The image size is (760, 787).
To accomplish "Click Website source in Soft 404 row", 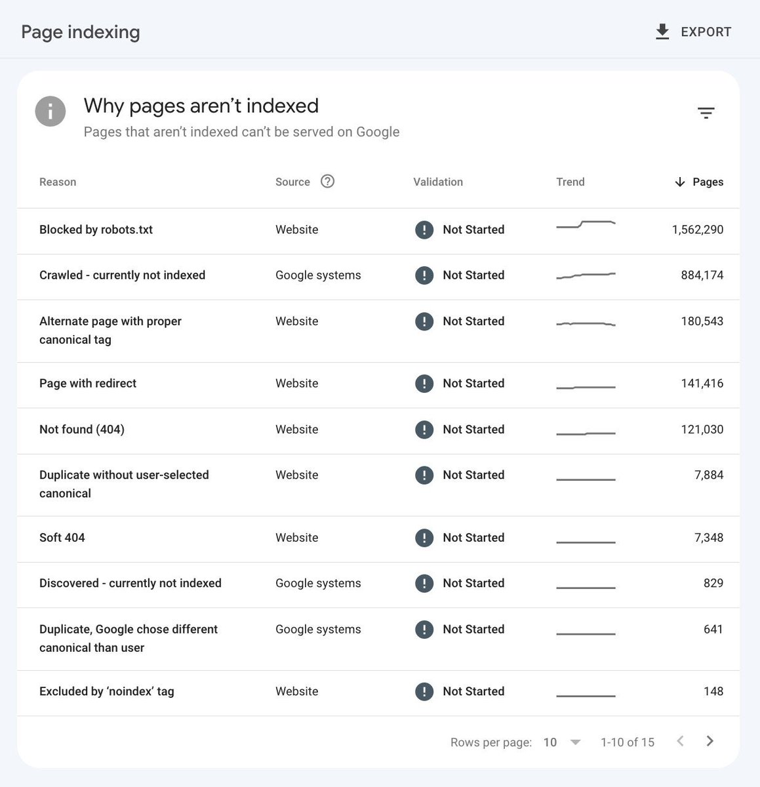I will [297, 538].
